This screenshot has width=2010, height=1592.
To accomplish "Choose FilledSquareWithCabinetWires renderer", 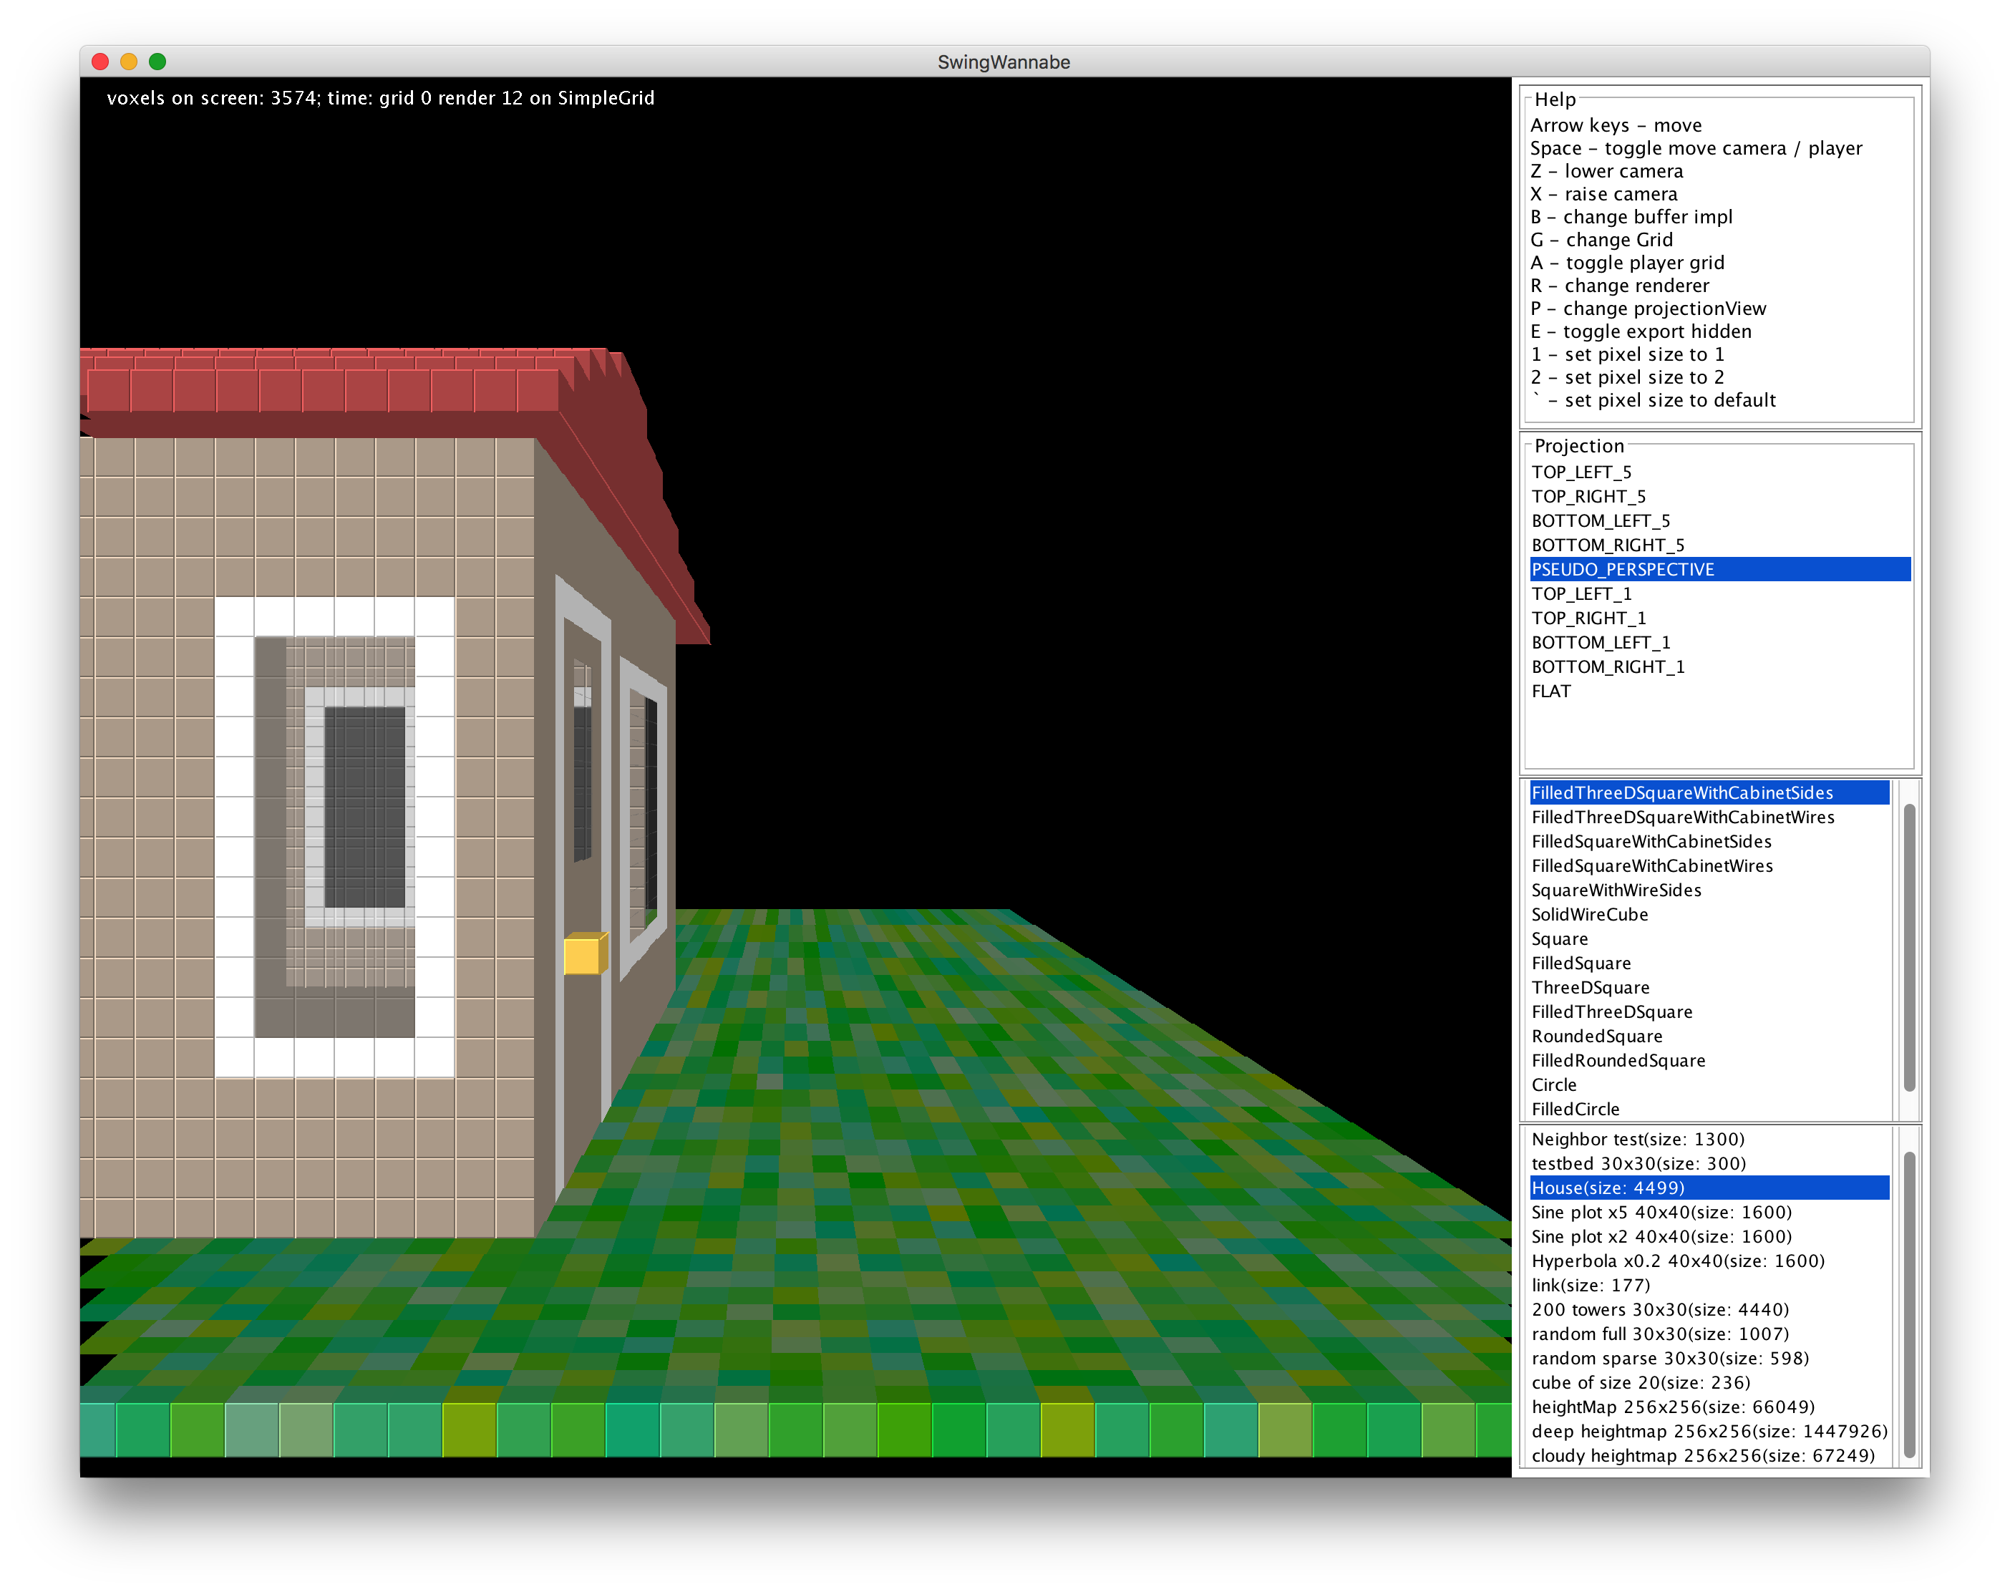I will coord(1709,865).
